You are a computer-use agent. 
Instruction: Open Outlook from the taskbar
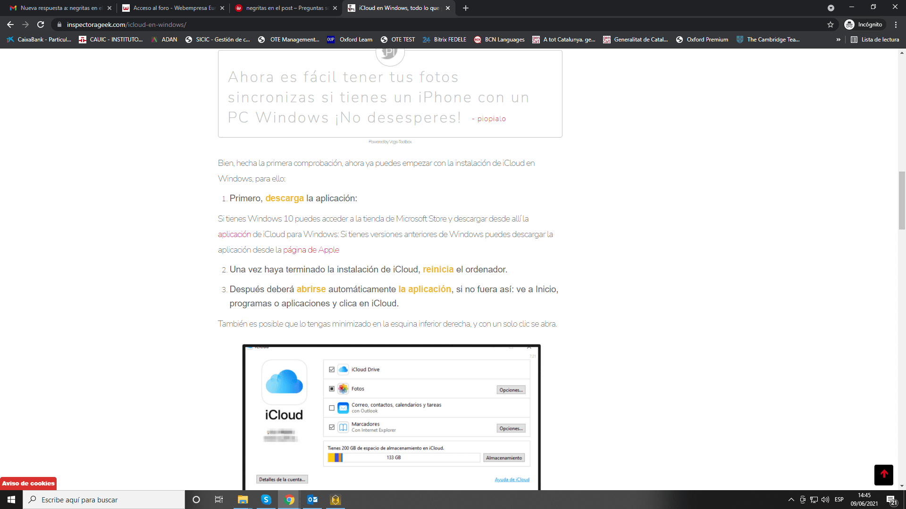point(312,500)
